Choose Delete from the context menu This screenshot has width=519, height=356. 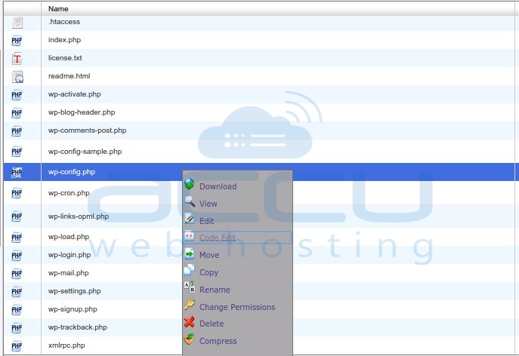click(x=212, y=324)
